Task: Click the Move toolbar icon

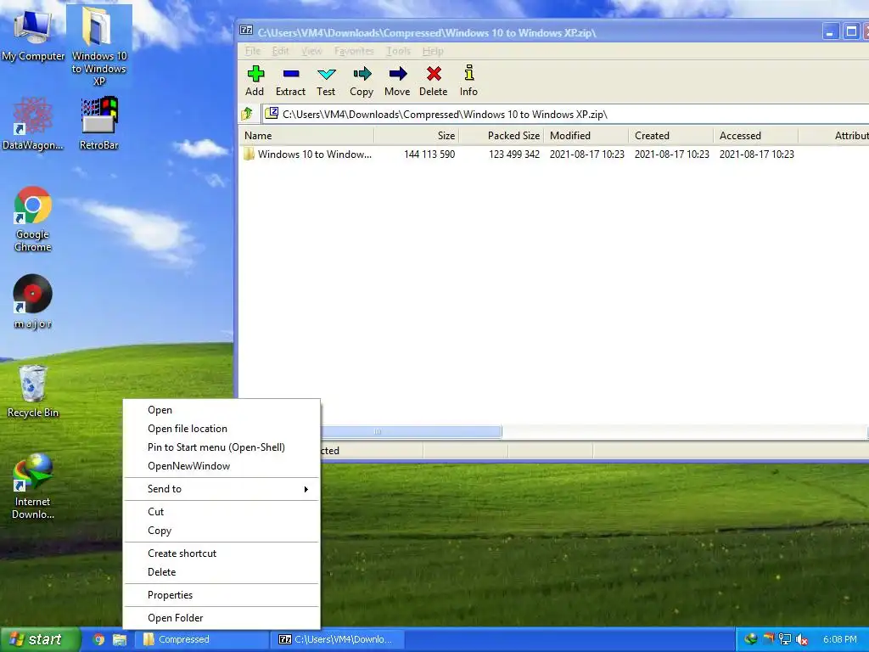Action: coord(397,81)
